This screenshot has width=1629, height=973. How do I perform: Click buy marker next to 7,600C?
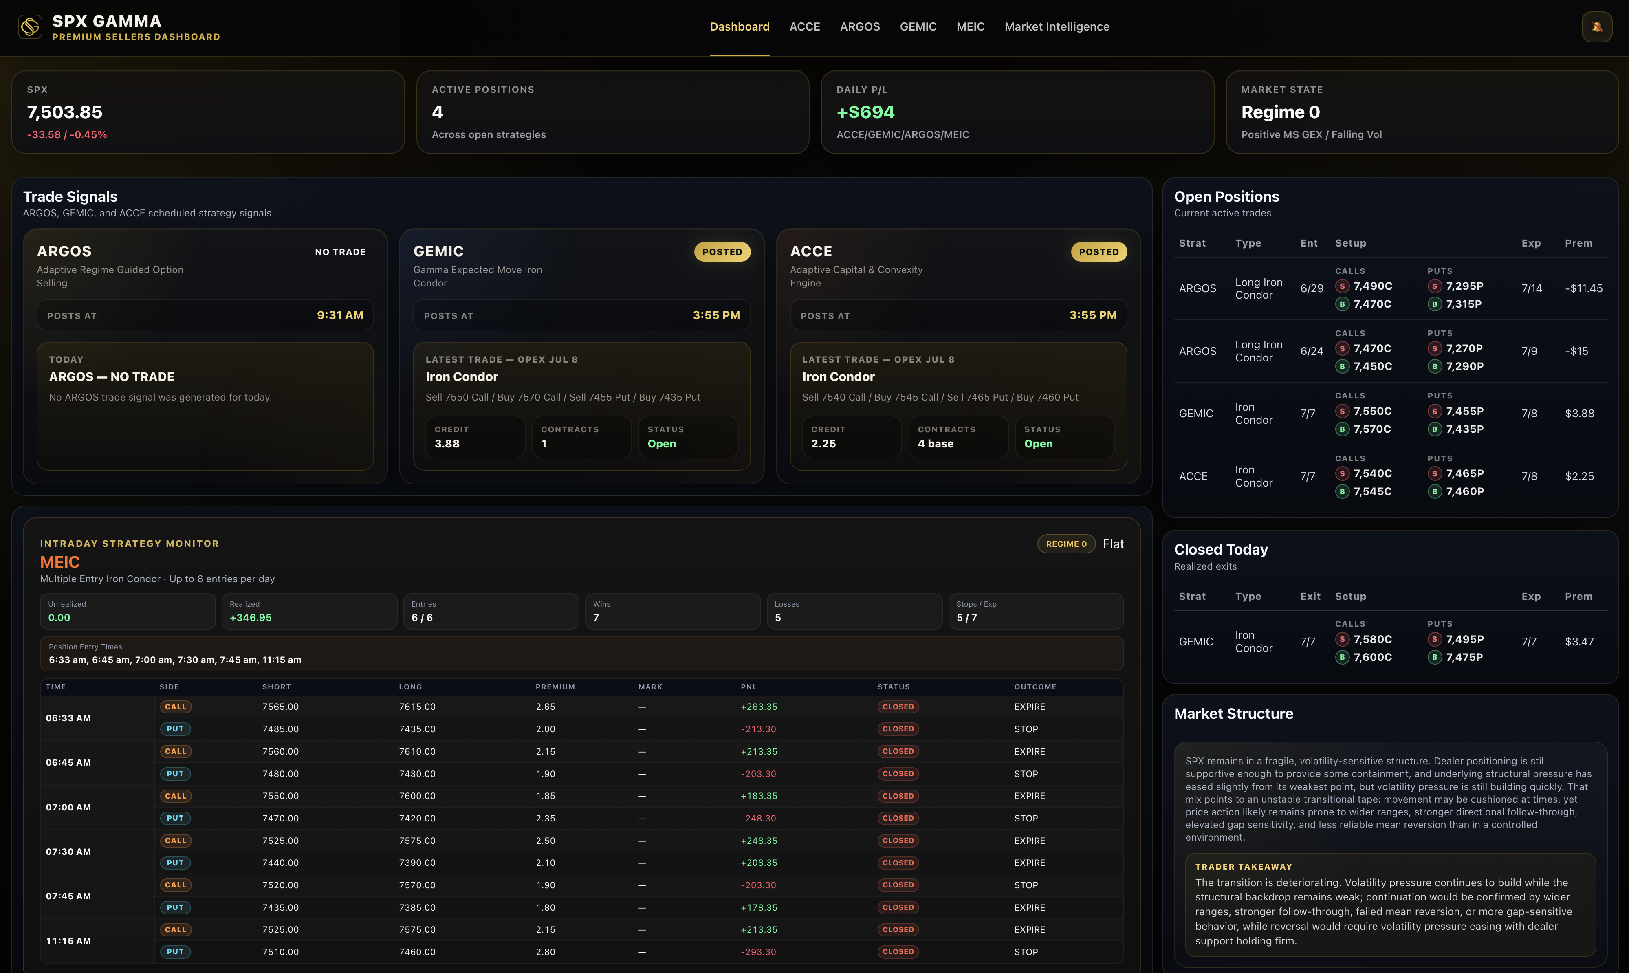tap(1343, 657)
